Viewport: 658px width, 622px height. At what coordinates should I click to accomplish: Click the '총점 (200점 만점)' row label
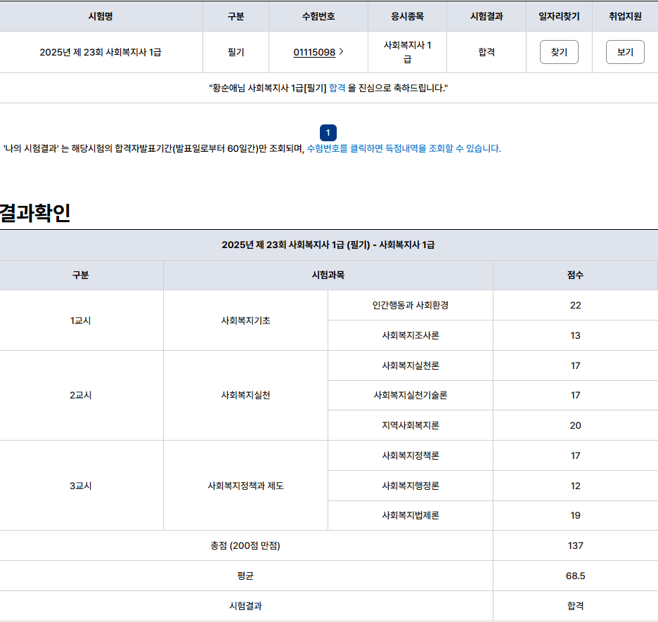[x=245, y=545]
